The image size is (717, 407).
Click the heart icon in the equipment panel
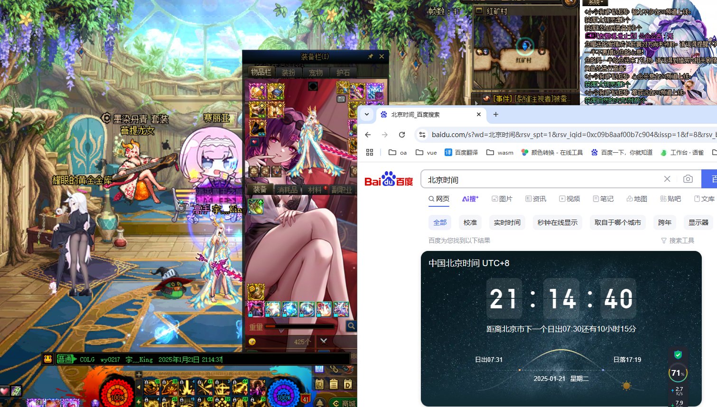pos(254,142)
